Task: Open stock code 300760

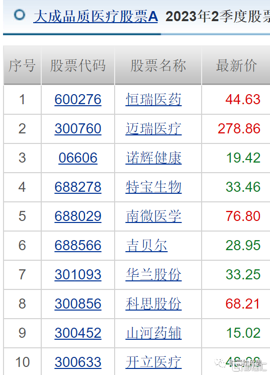Action: [78, 129]
